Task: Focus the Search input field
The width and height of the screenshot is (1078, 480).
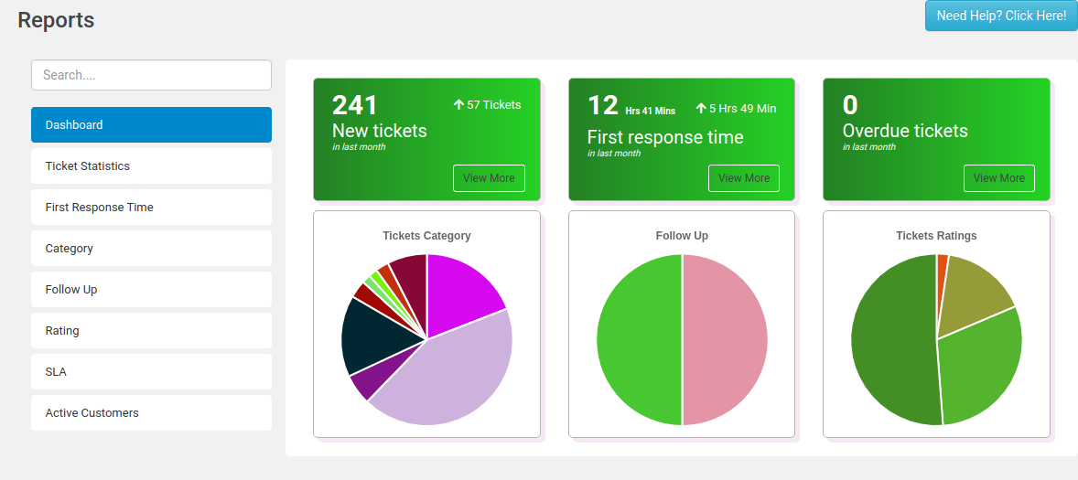Action: click(x=151, y=75)
